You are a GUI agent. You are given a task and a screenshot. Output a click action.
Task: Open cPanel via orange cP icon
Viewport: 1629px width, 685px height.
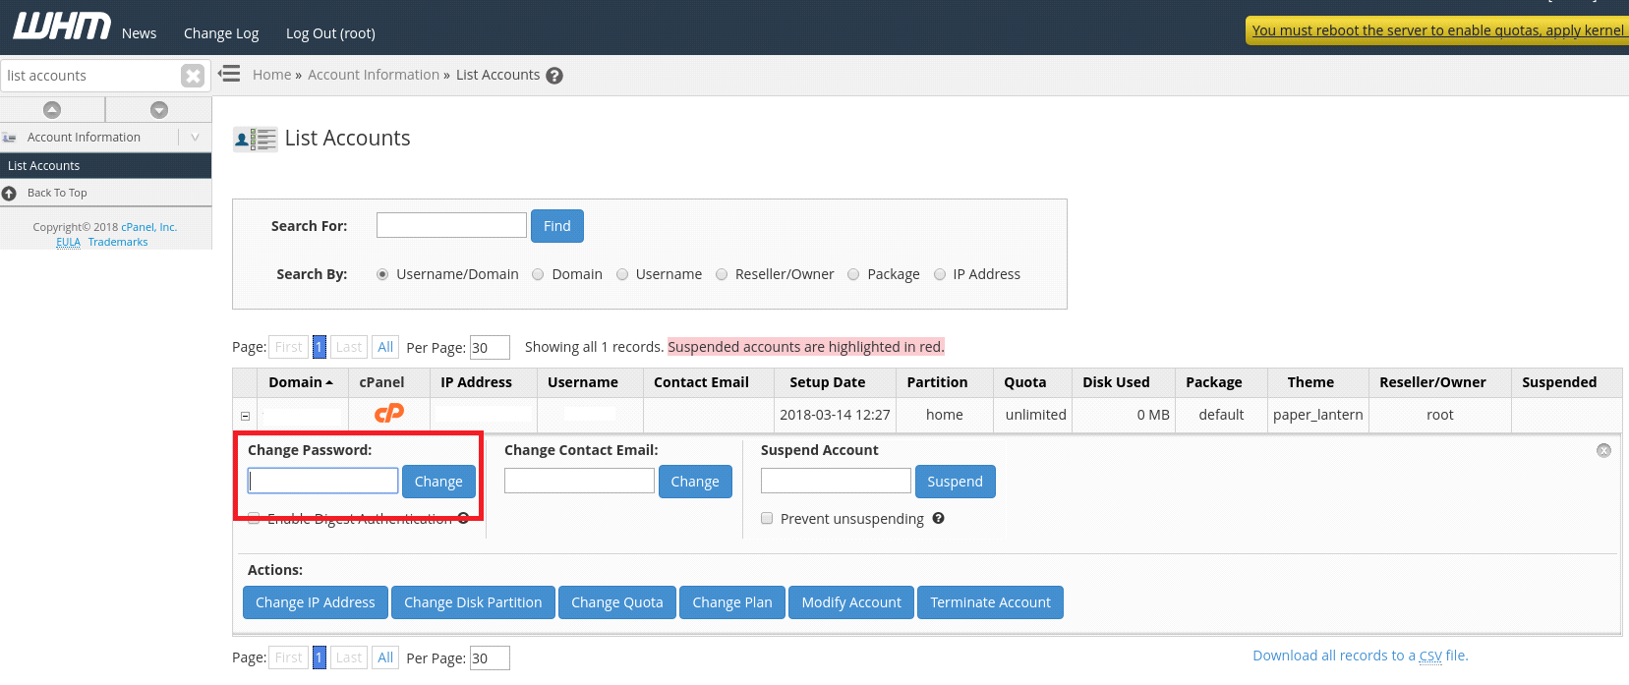[x=389, y=414]
